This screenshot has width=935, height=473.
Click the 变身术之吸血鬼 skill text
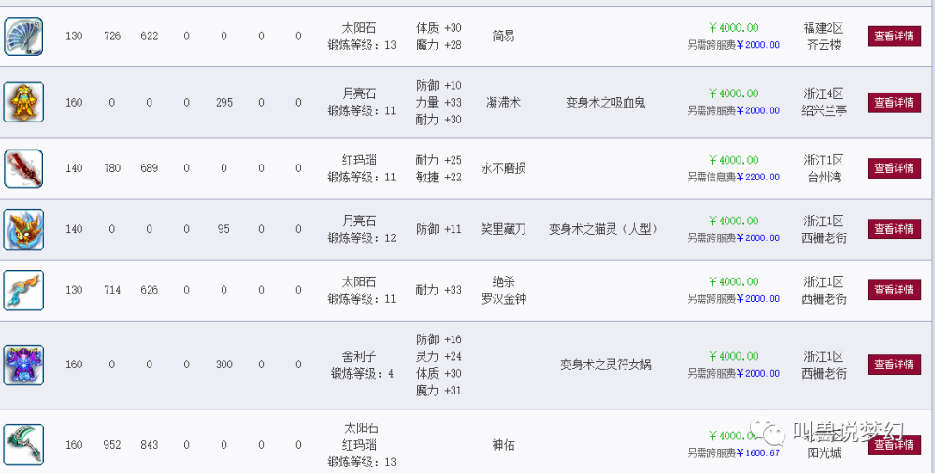pos(603,102)
